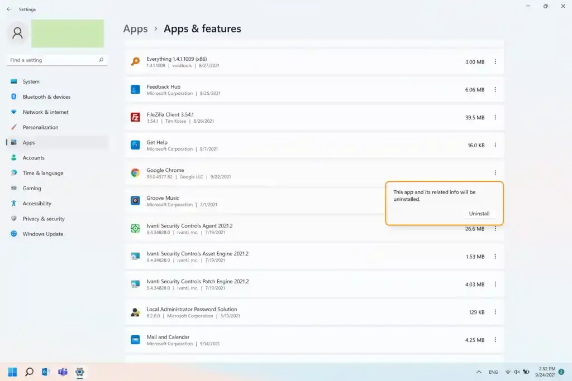572x381 pixels.
Task: Click the Ivanti Patch Engine icon
Action: 135,284
